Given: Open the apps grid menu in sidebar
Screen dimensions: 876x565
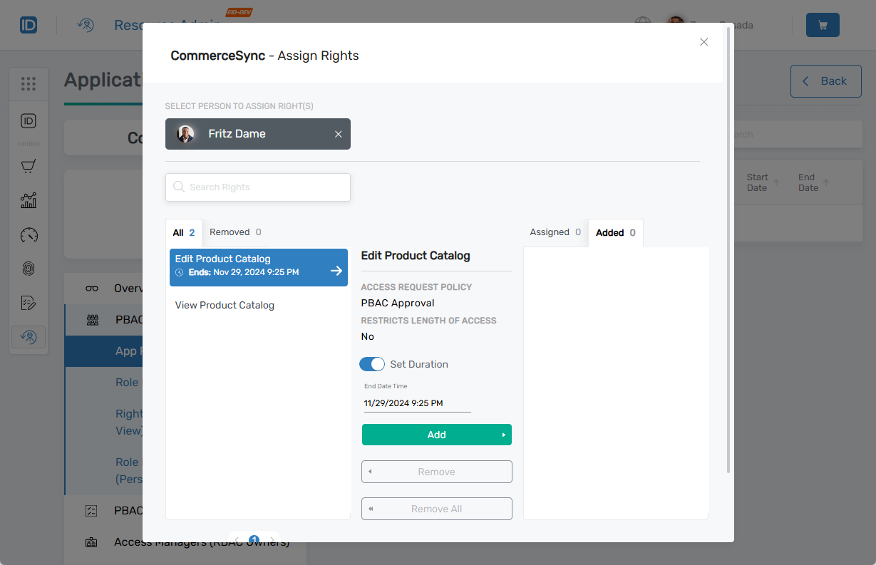Looking at the screenshot, I should [29, 84].
